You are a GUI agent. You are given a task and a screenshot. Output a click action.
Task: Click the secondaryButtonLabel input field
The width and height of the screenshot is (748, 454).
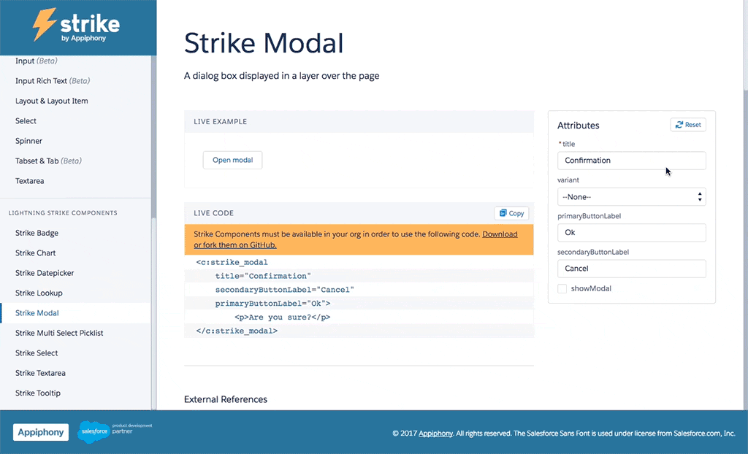(x=632, y=269)
